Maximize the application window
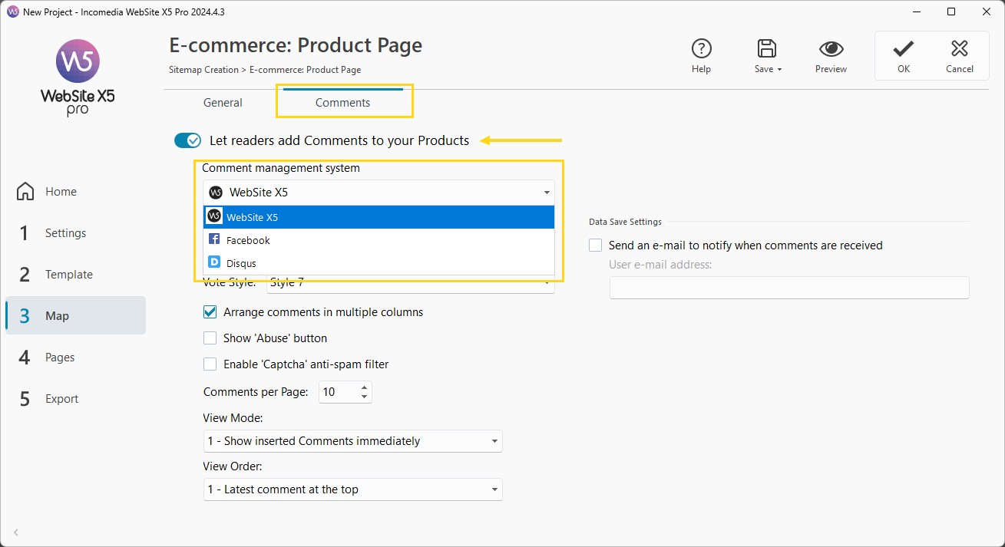This screenshot has height=547, width=1005. click(951, 12)
